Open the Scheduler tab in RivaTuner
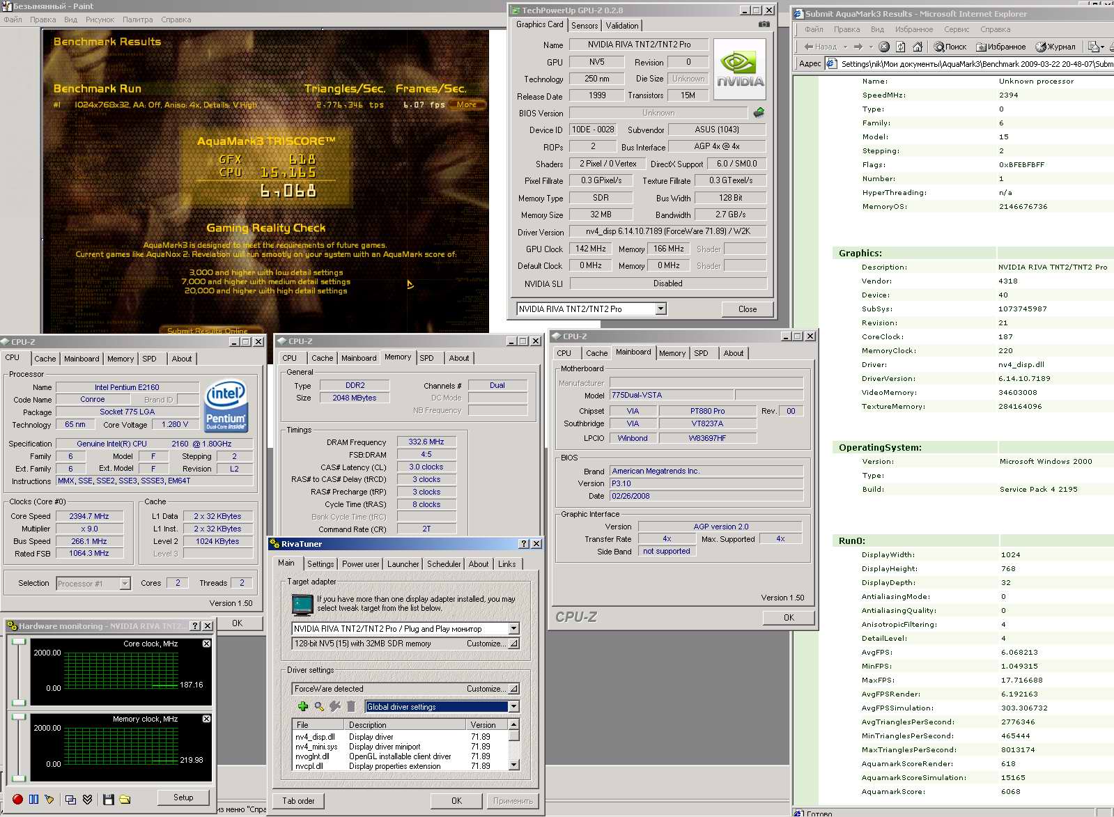The width and height of the screenshot is (1114, 817). (x=444, y=564)
